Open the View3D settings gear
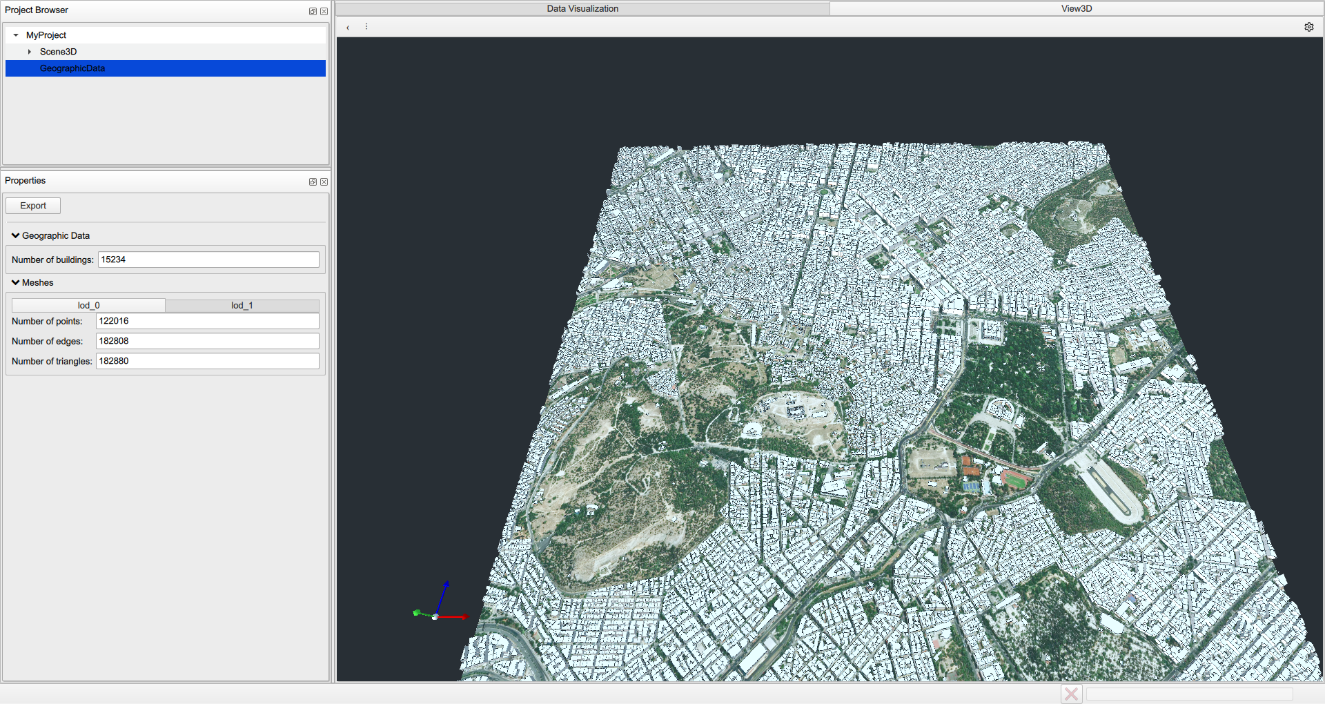The width and height of the screenshot is (1325, 704). 1308,27
